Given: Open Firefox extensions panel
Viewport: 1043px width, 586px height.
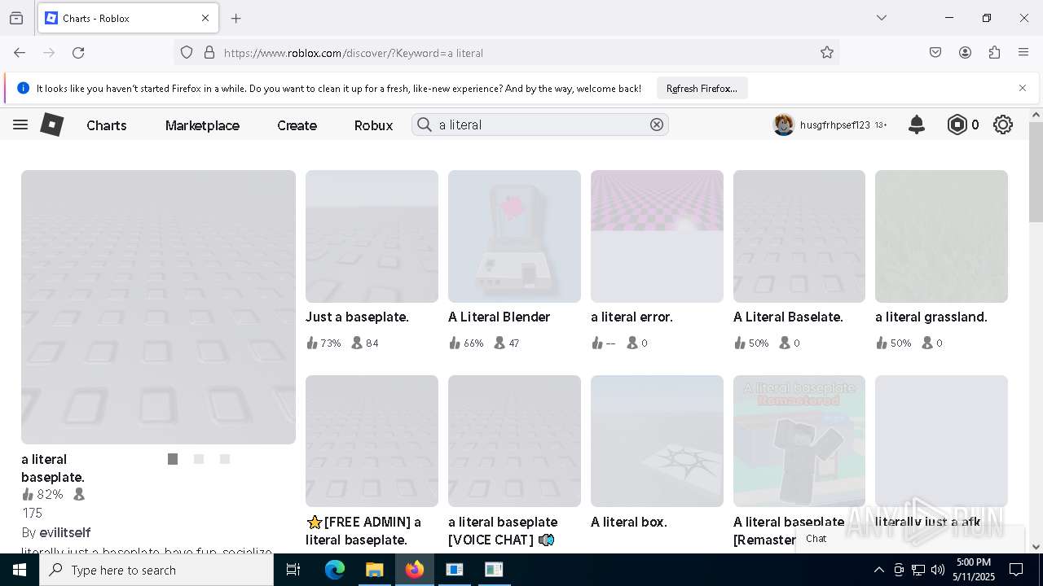Looking at the screenshot, I should (x=994, y=53).
